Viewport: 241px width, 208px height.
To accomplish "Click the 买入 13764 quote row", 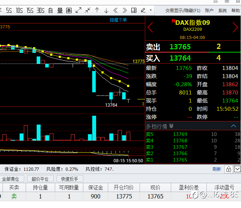I will (x=193, y=58).
